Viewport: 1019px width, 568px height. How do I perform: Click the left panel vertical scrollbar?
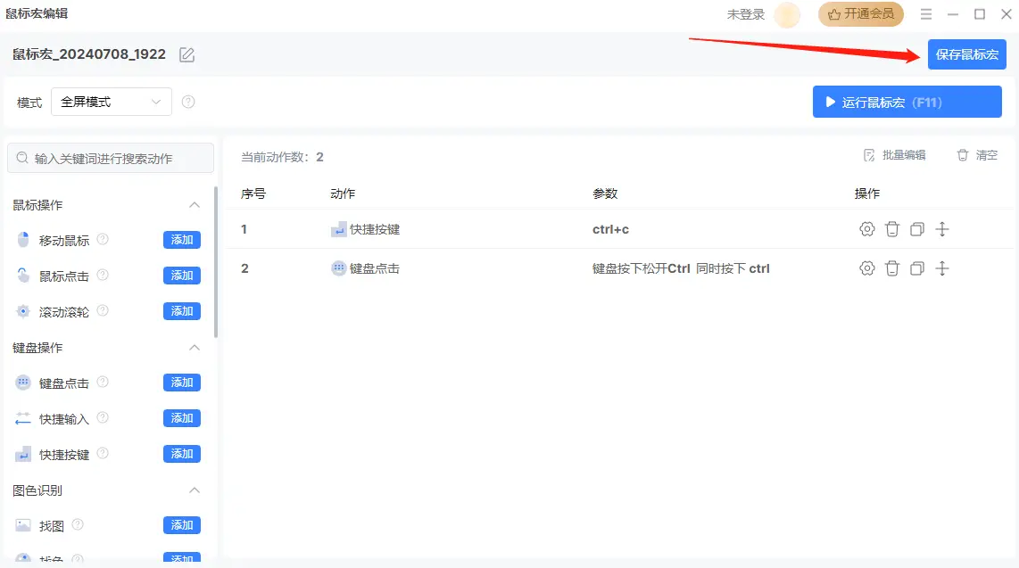click(216, 263)
